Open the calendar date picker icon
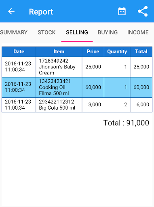 (122, 11)
